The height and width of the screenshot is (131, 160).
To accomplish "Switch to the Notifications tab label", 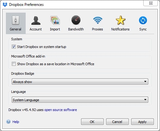I will (x=120, y=29).
